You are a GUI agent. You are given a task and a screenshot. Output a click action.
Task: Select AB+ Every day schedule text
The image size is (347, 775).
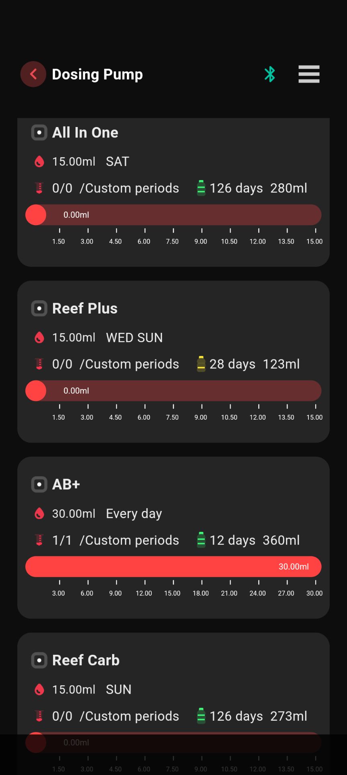pyautogui.click(x=134, y=514)
